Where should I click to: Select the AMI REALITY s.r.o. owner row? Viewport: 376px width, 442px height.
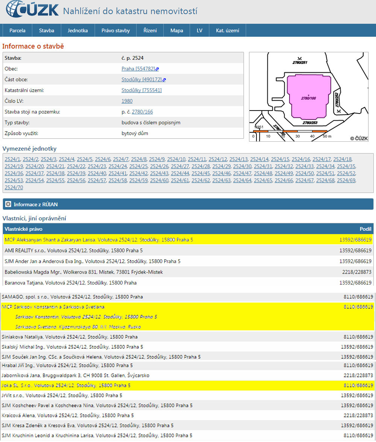pos(188,250)
